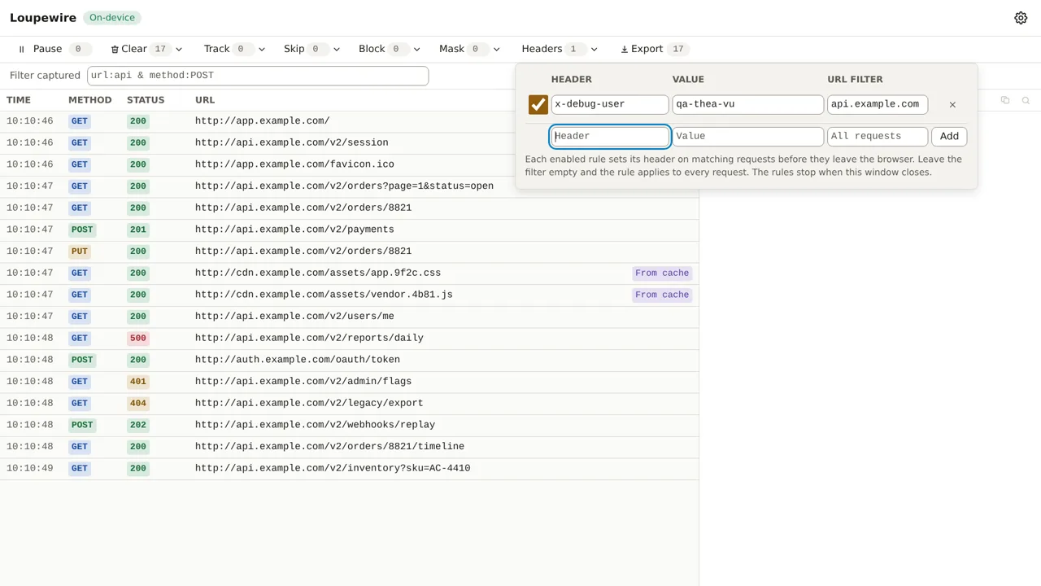Sort by the STATUS column header
This screenshot has height=586, width=1041.
(146, 100)
